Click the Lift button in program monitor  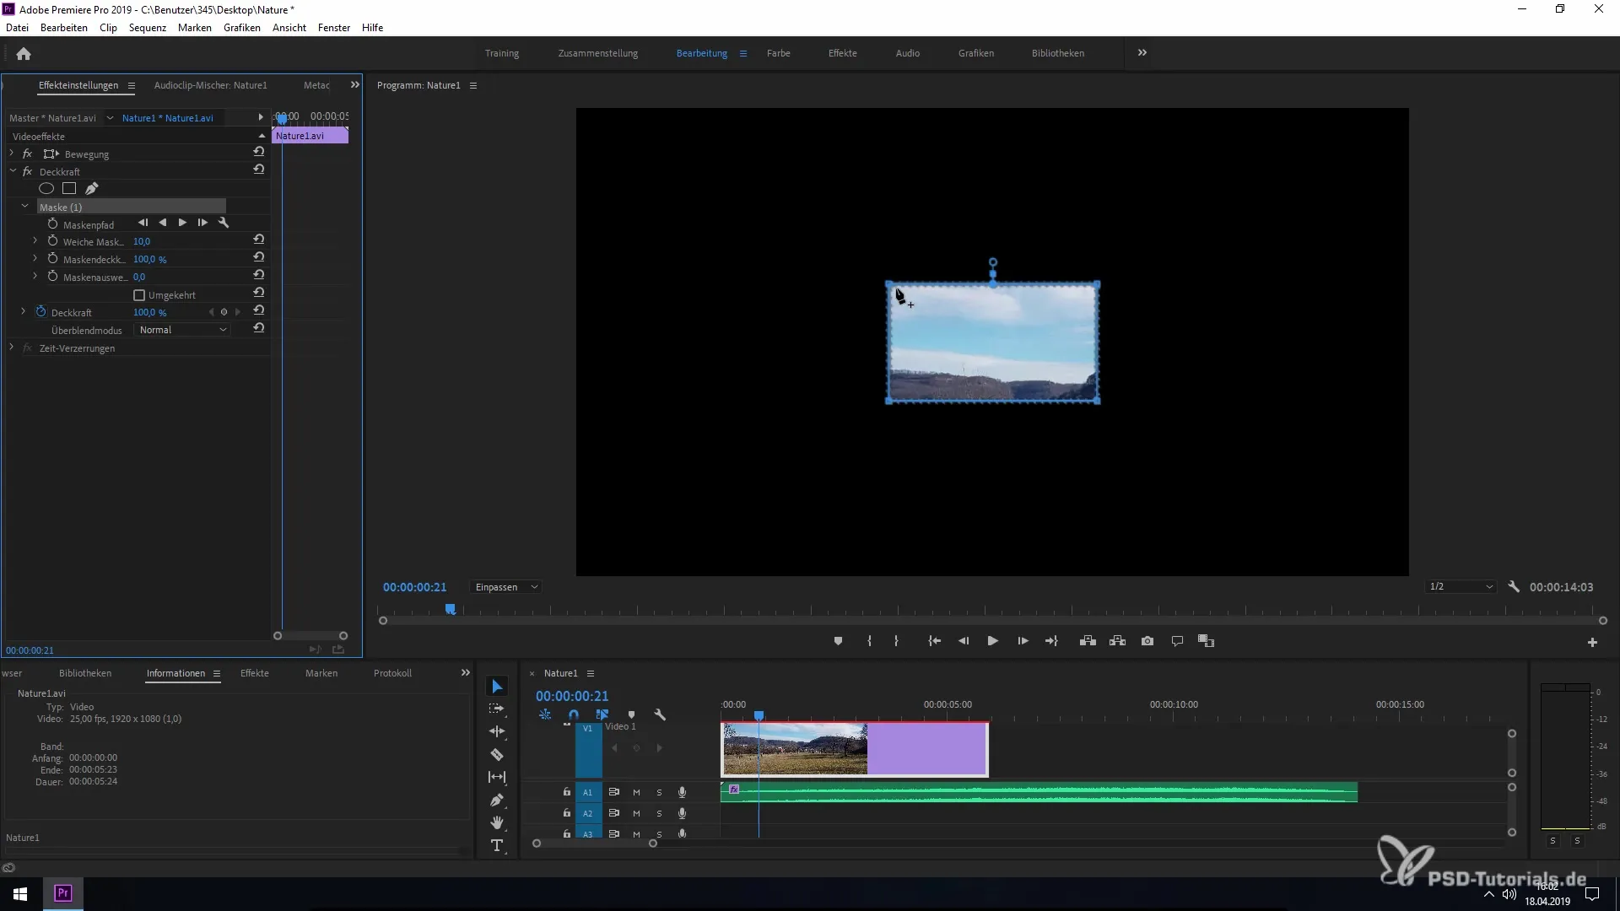1088,641
